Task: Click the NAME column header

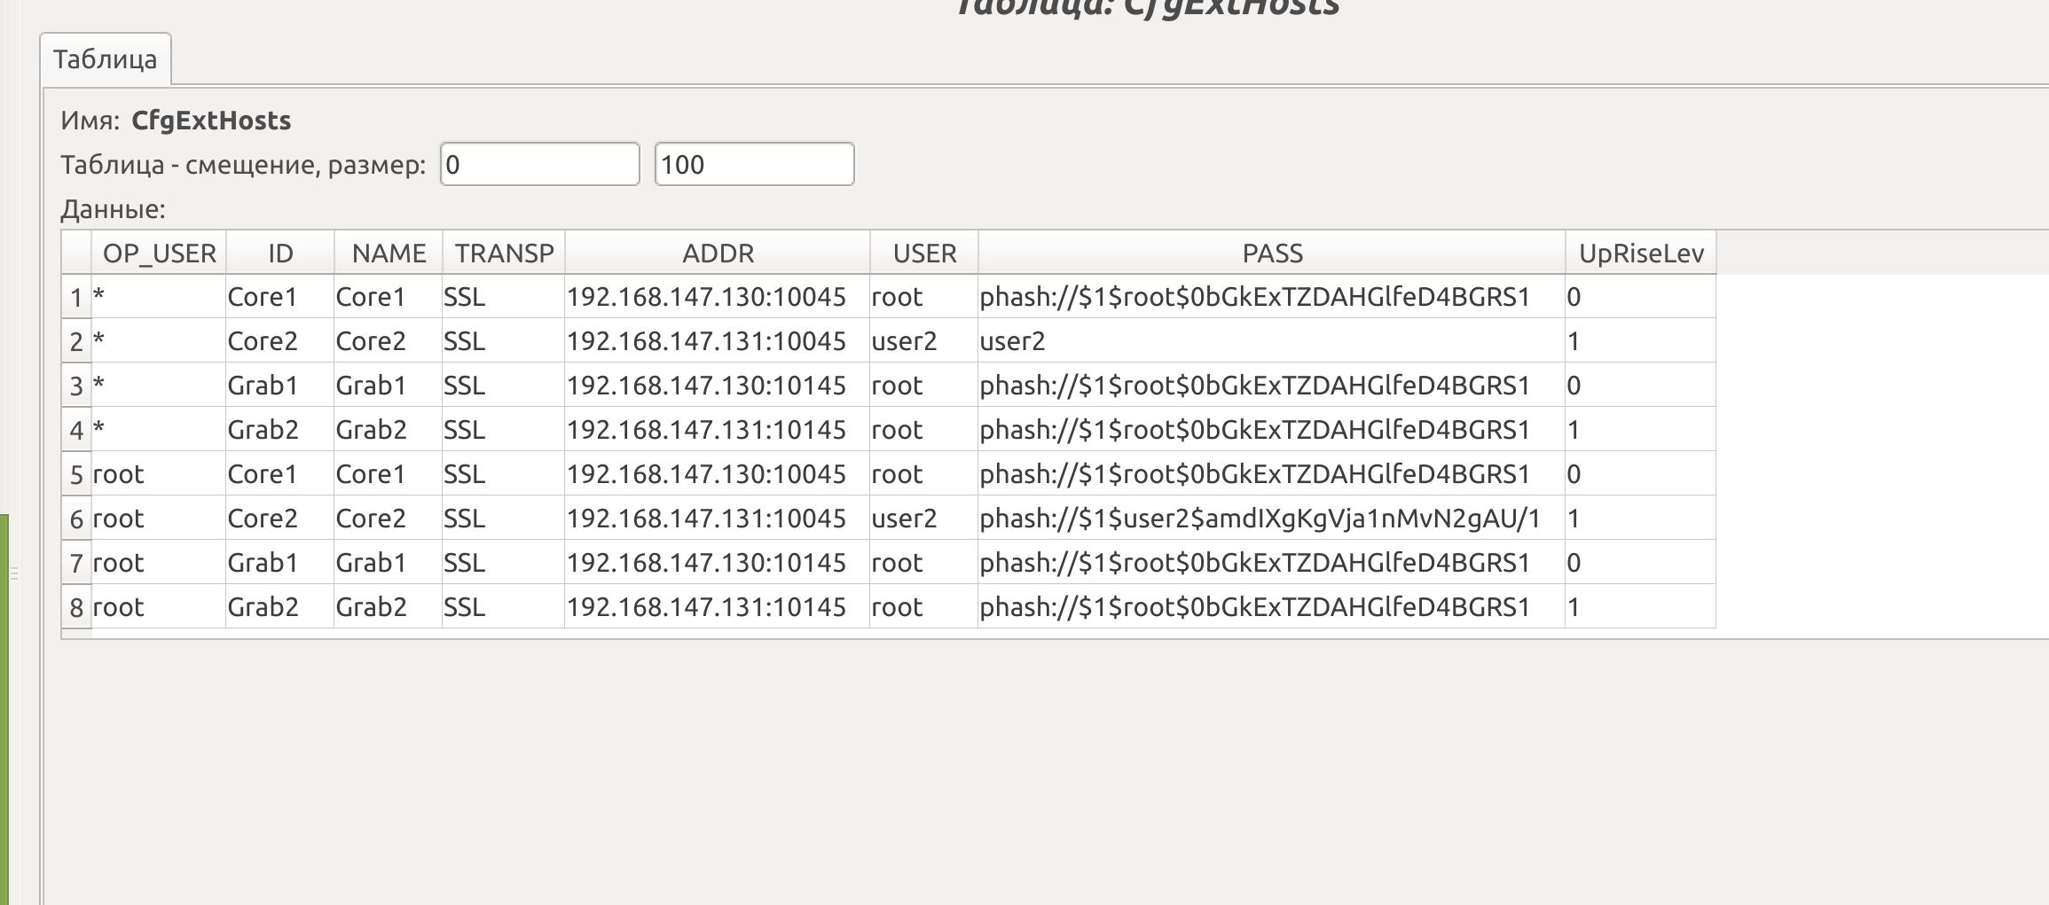Action: click(x=389, y=254)
